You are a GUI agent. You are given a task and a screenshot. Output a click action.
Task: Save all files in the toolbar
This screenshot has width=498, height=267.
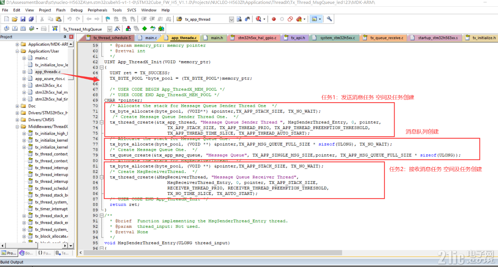[31, 19]
